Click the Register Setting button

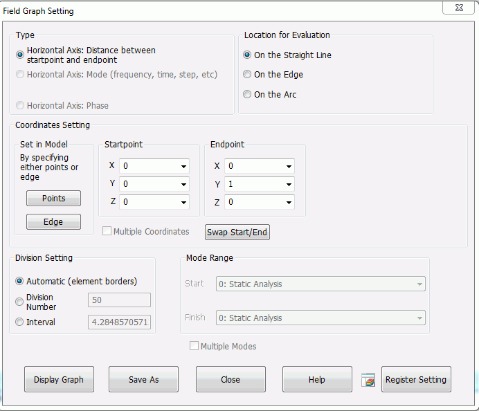pos(416,379)
